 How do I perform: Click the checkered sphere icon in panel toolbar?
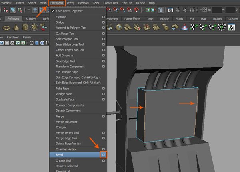pos(47,43)
